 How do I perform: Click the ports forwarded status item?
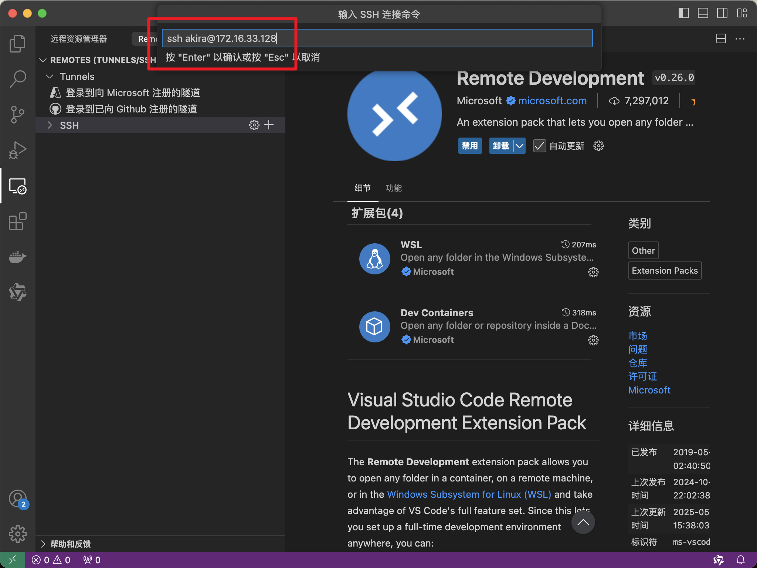92,560
